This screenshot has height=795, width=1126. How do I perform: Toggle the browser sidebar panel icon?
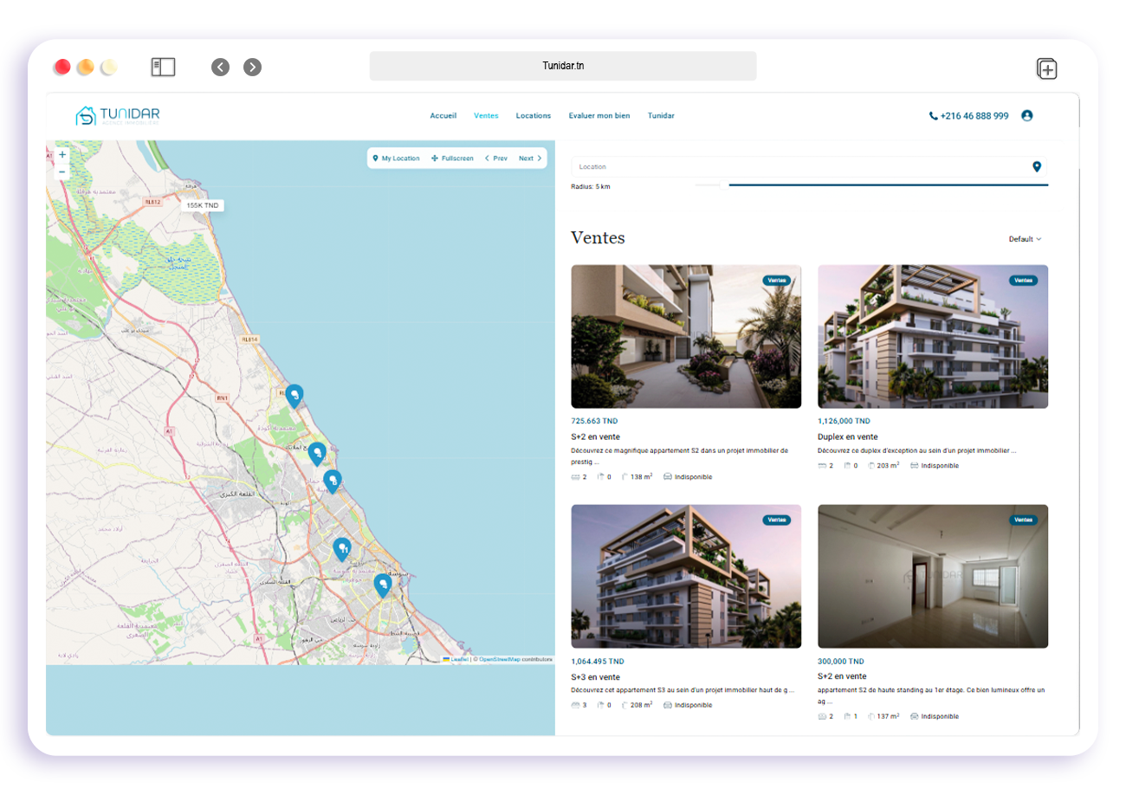163,68
